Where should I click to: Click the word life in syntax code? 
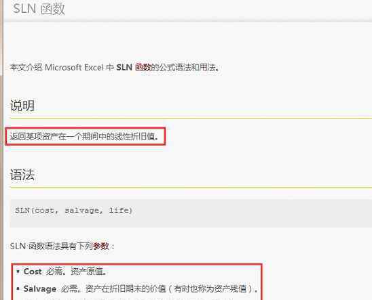(118, 210)
